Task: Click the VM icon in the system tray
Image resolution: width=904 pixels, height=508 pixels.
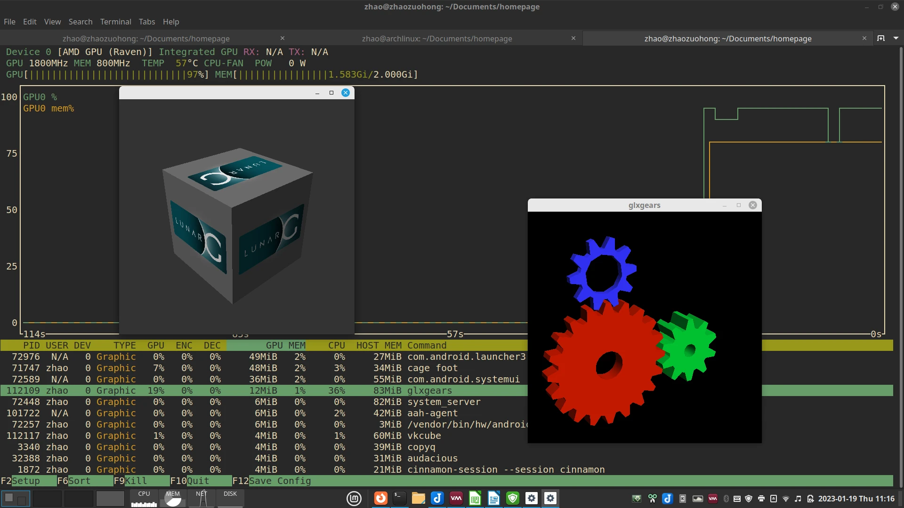Action: point(713,499)
